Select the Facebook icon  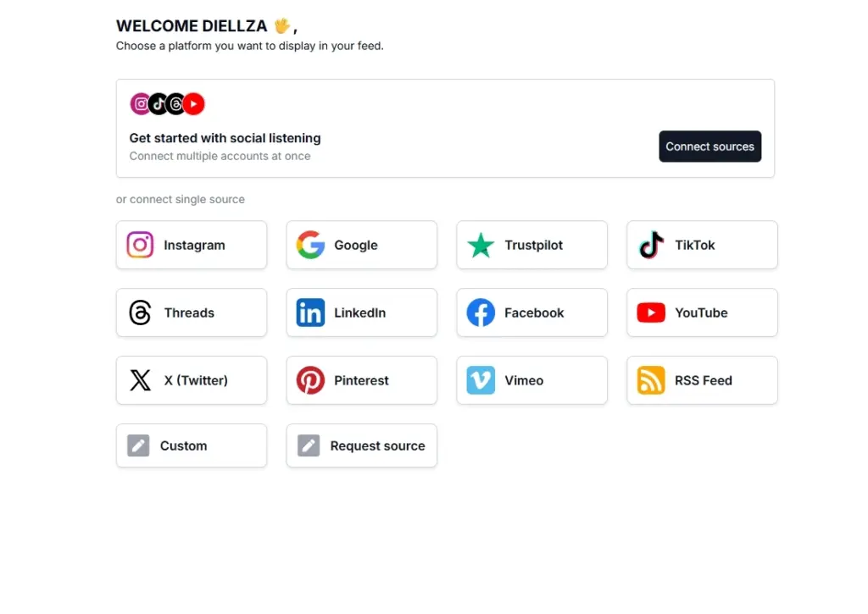pos(480,313)
